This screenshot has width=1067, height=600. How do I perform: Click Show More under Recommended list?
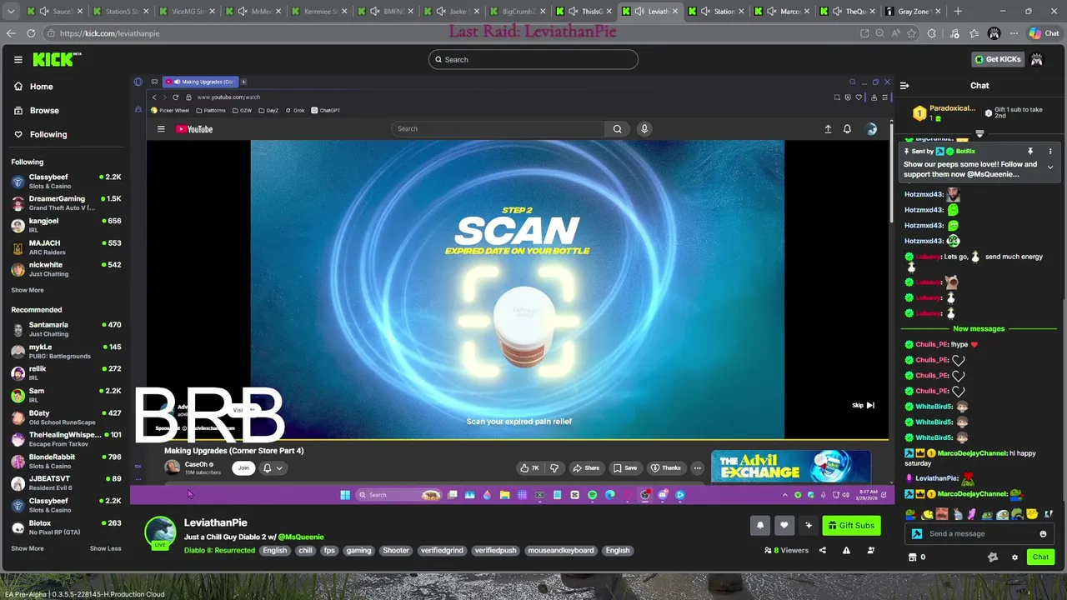[x=28, y=548]
